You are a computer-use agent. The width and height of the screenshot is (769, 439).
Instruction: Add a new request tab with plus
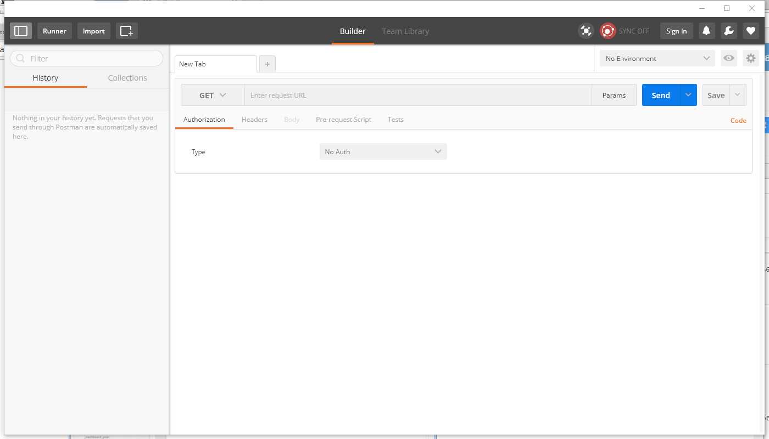coord(268,64)
